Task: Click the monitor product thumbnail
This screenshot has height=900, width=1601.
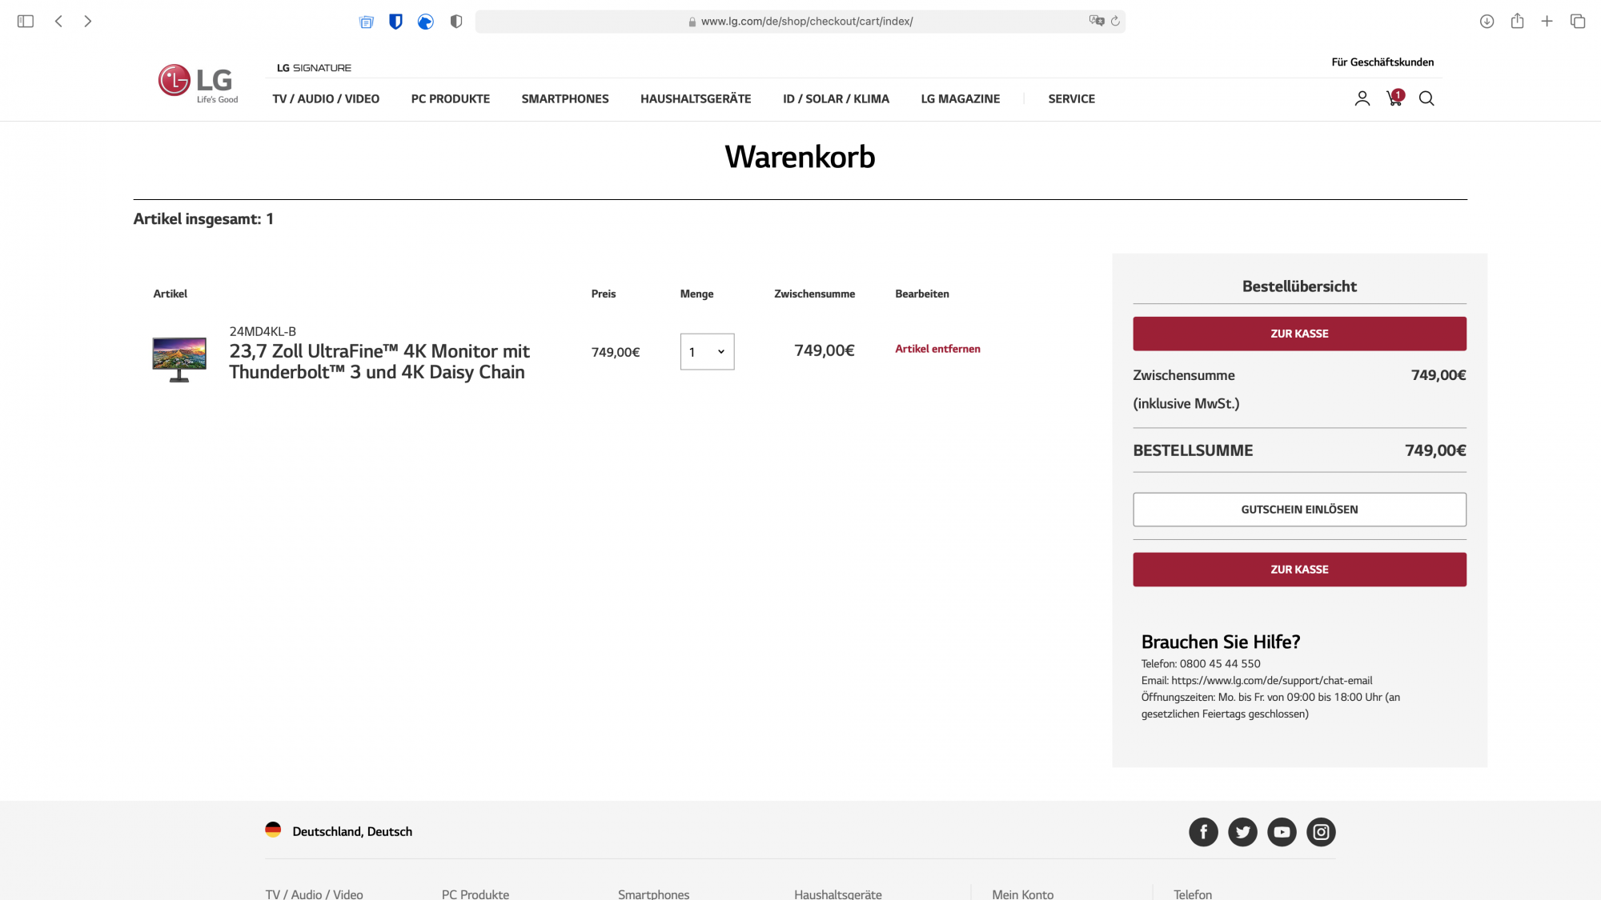Action: pyautogui.click(x=179, y=359)
